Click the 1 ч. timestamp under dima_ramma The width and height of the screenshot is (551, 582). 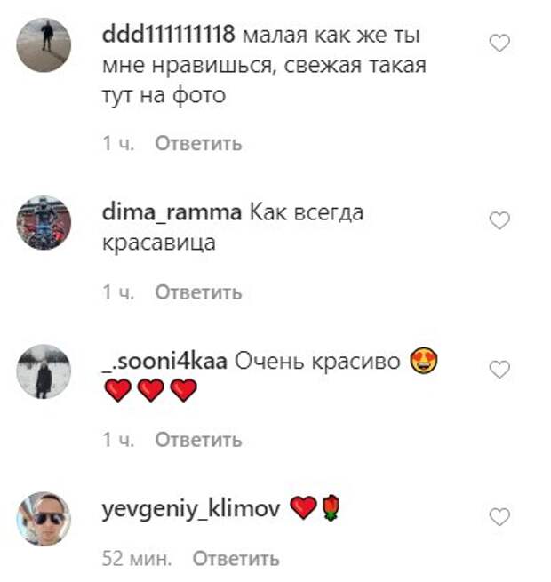(x=118, y=292)
